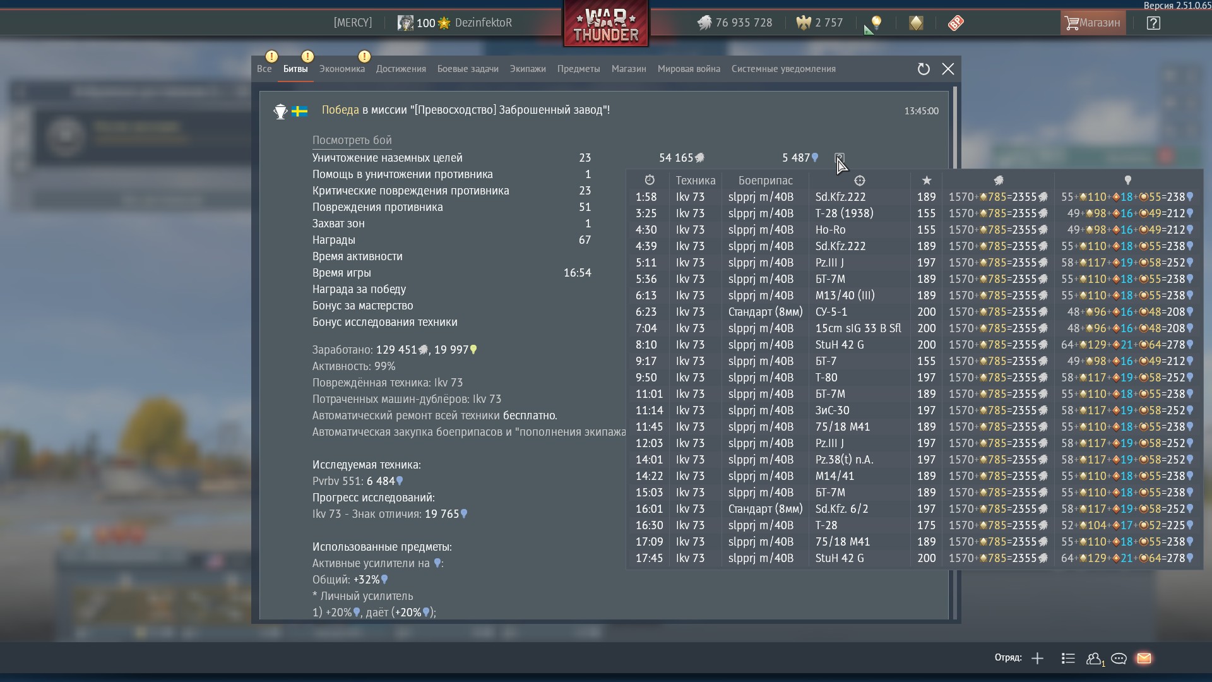Switch to the Экономика tab
The height and width of the screenshot is (682, 1212).
(x=342, y=69)
